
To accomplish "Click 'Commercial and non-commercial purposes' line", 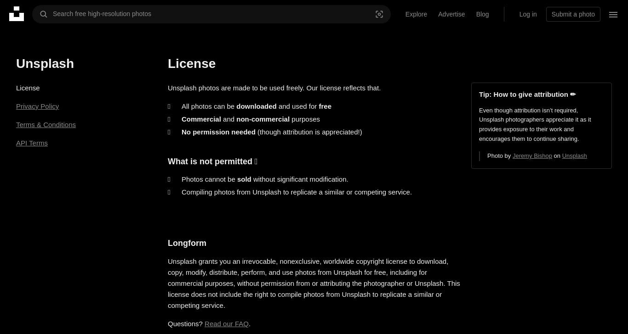I will pos(251,119).
